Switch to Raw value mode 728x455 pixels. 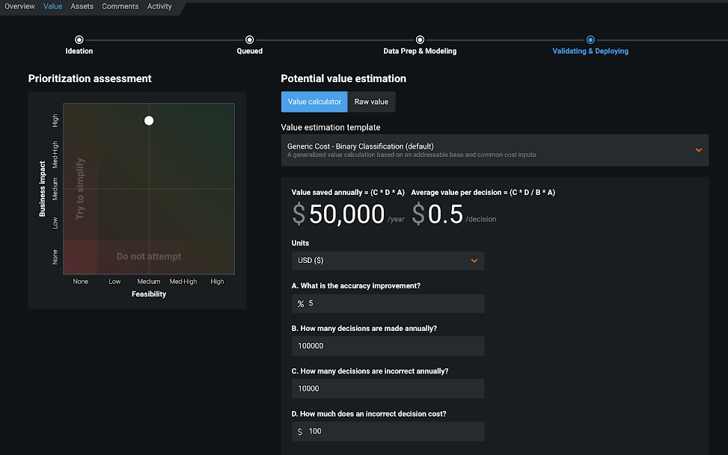point(371,102)
